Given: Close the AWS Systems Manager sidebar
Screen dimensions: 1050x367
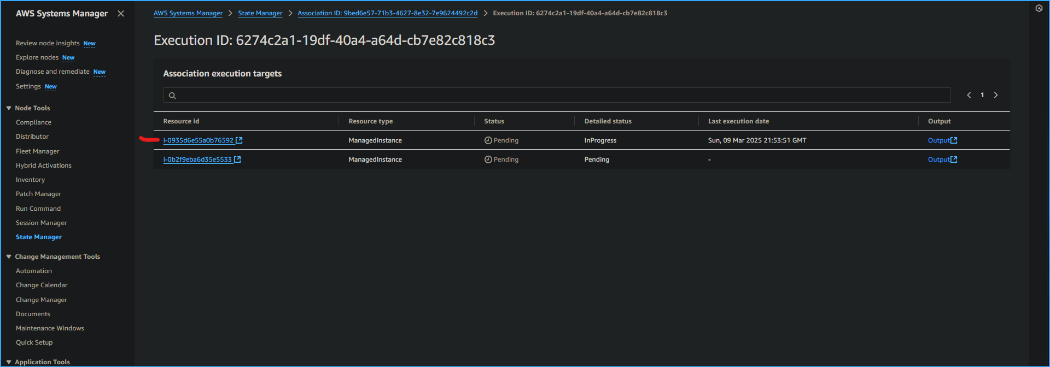Looking at the screenshot, I should [121, 14].
